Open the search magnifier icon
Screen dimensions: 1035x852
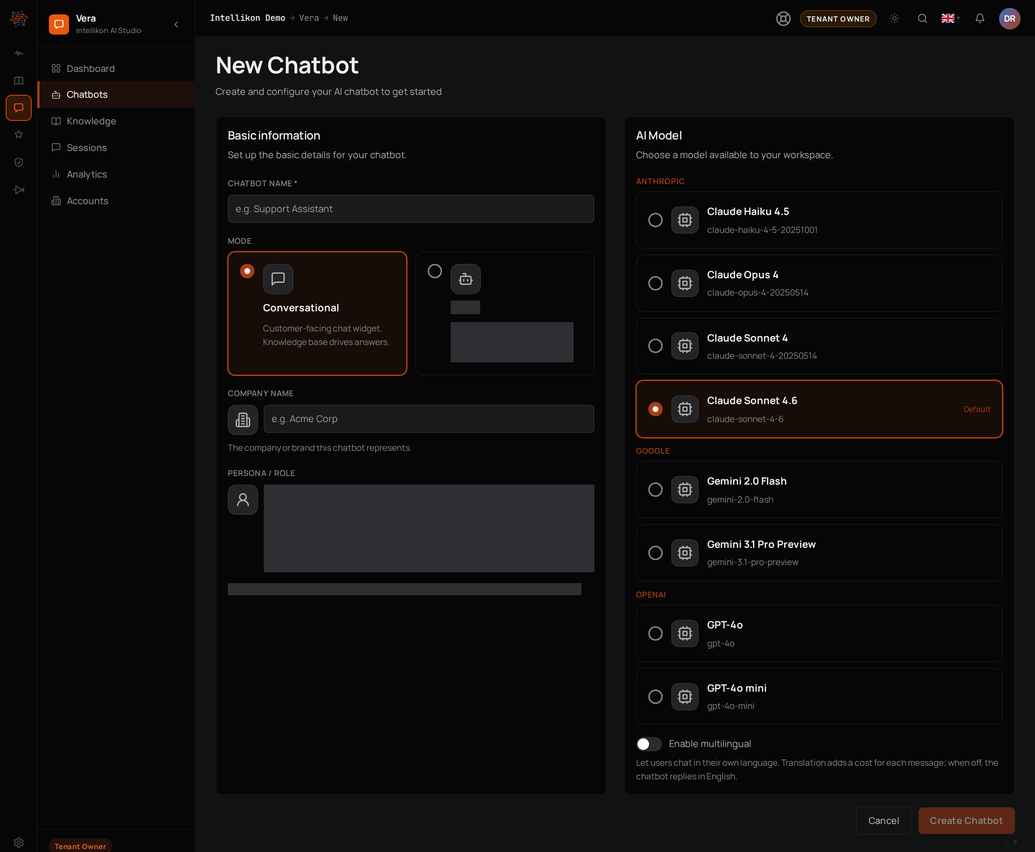[922, 19]
